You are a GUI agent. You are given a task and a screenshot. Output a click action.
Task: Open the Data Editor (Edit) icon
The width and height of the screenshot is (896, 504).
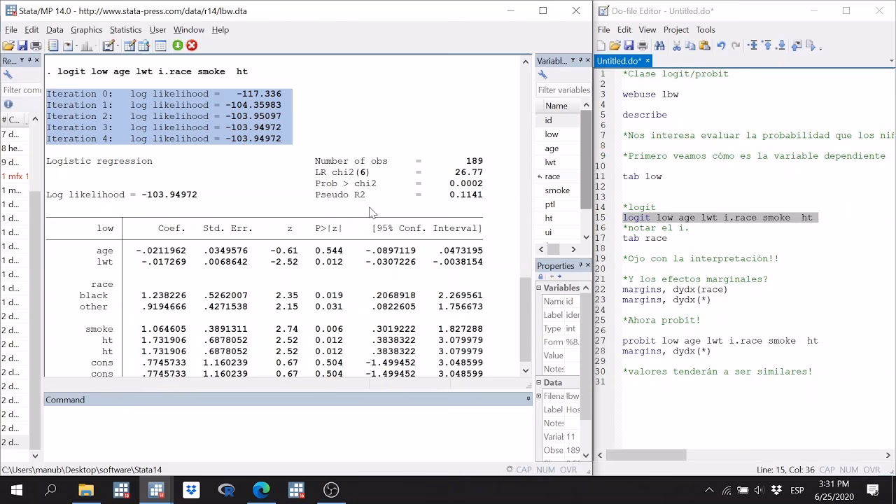[129, 45]
